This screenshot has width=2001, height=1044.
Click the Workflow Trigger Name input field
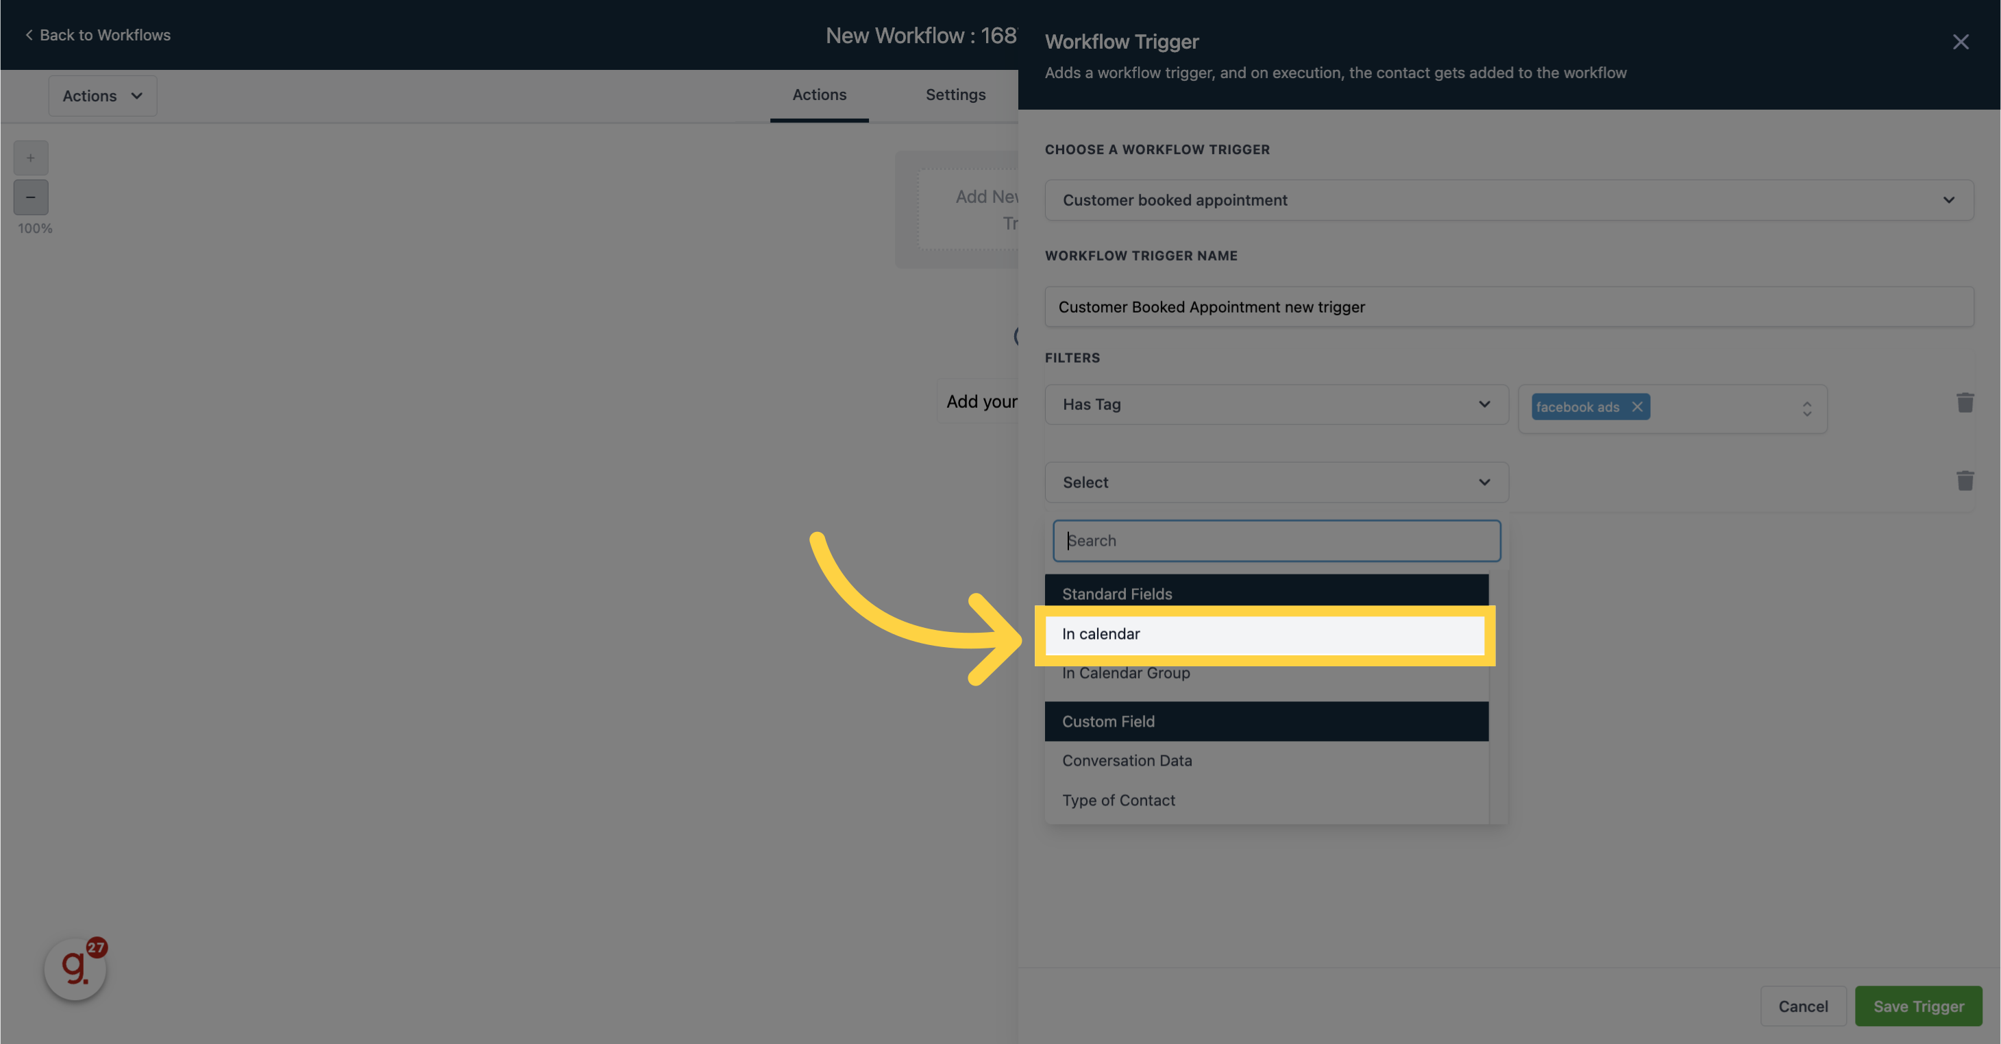pyautogui.click(x=1510, y=306)
